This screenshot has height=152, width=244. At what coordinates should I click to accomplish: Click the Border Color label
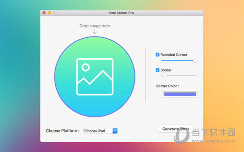point(168,86)
